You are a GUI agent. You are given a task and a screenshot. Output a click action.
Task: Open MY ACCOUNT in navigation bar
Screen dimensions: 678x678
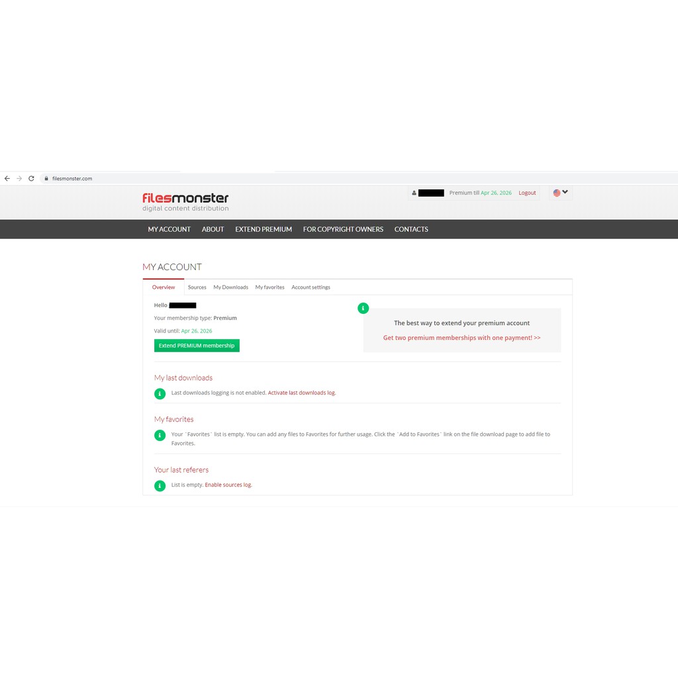tap(169, 229)
